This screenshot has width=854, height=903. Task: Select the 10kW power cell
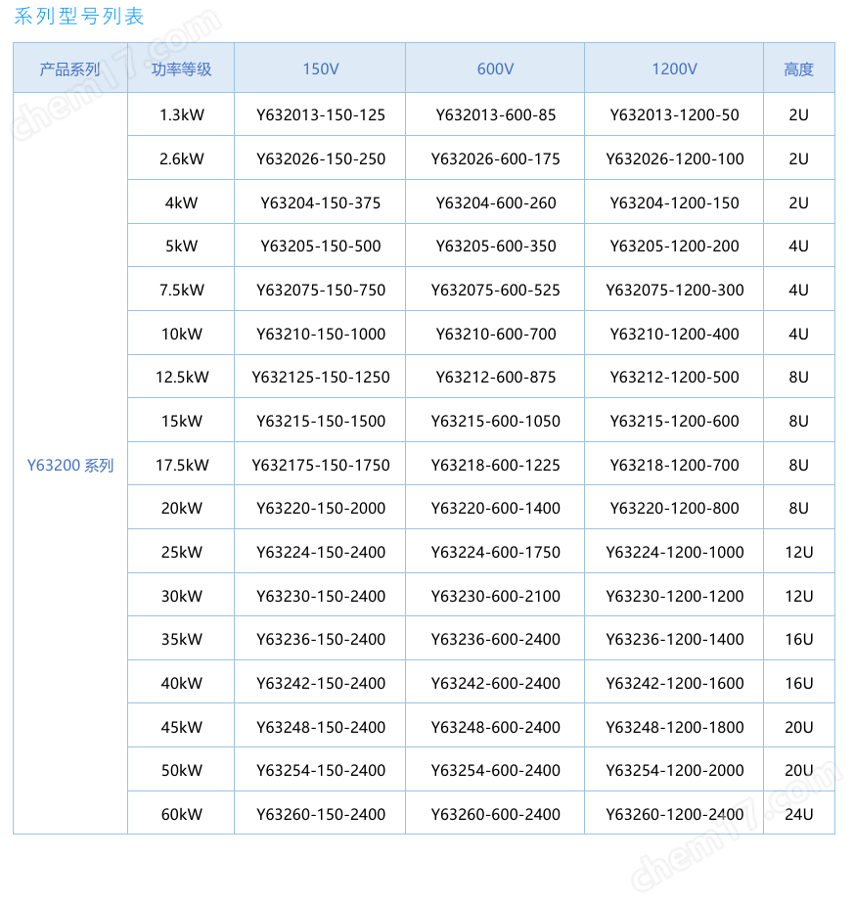(x=181, y=334)
